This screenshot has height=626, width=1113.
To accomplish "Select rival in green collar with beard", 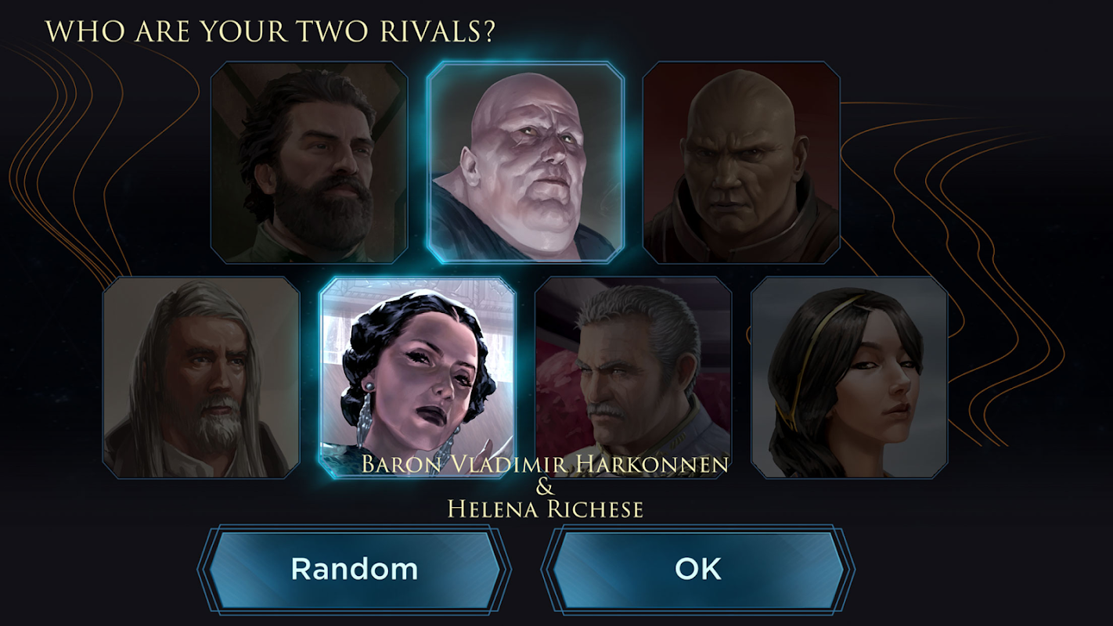I will [309, 163].
